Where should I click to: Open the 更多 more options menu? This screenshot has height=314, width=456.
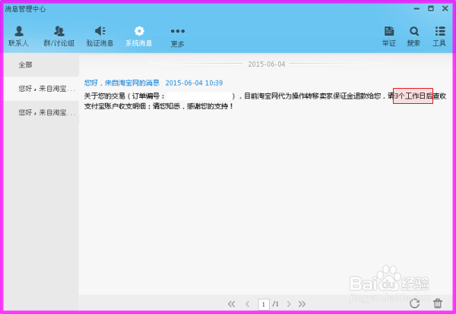pyautogui.click(x=178, y=37)
